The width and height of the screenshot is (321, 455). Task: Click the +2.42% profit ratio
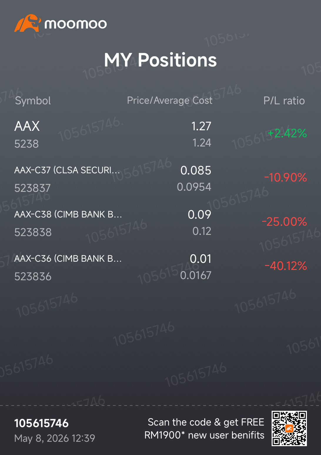coord(287,133)
